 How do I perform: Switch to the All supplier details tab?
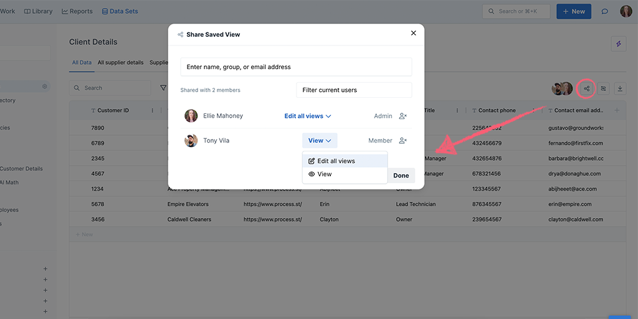point(120,63)
